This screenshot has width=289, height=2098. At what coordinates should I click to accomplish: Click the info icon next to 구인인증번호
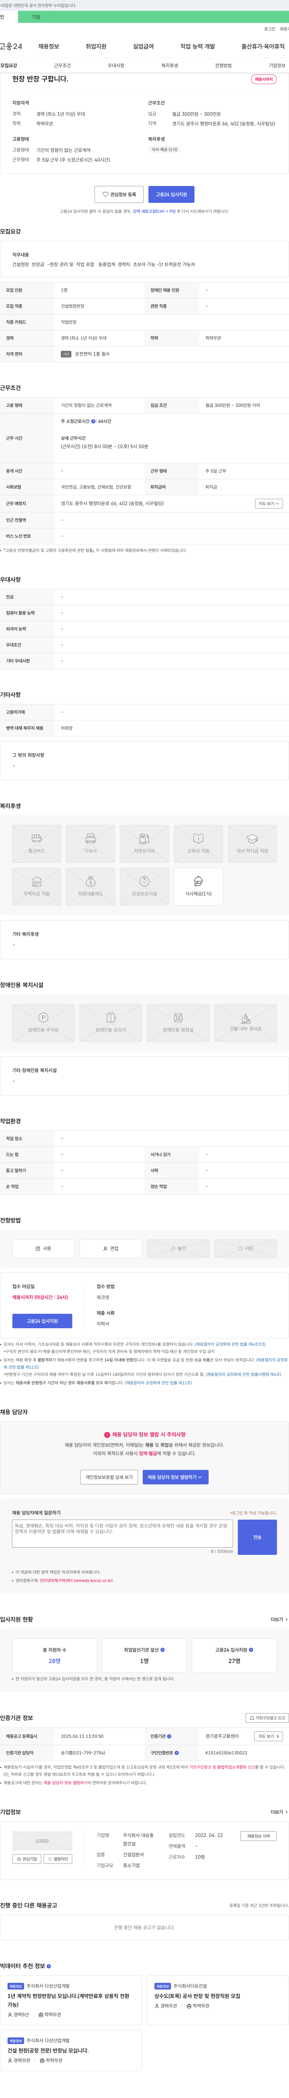177,1752
